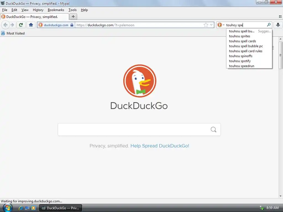This screenshot has width=283, height=212.
Task: Click the page search magnifier button
Action: tap(214, 129)
